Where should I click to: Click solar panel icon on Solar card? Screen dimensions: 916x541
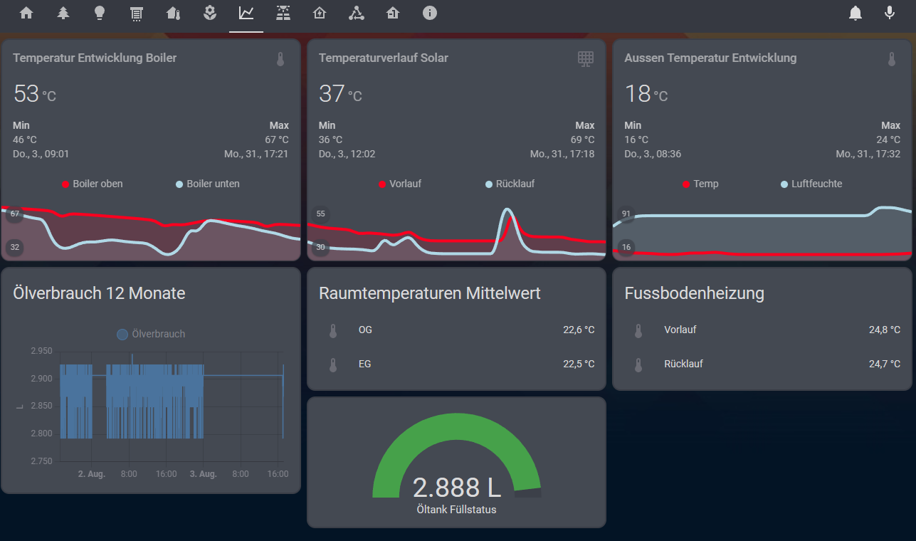tap(585, 59)
